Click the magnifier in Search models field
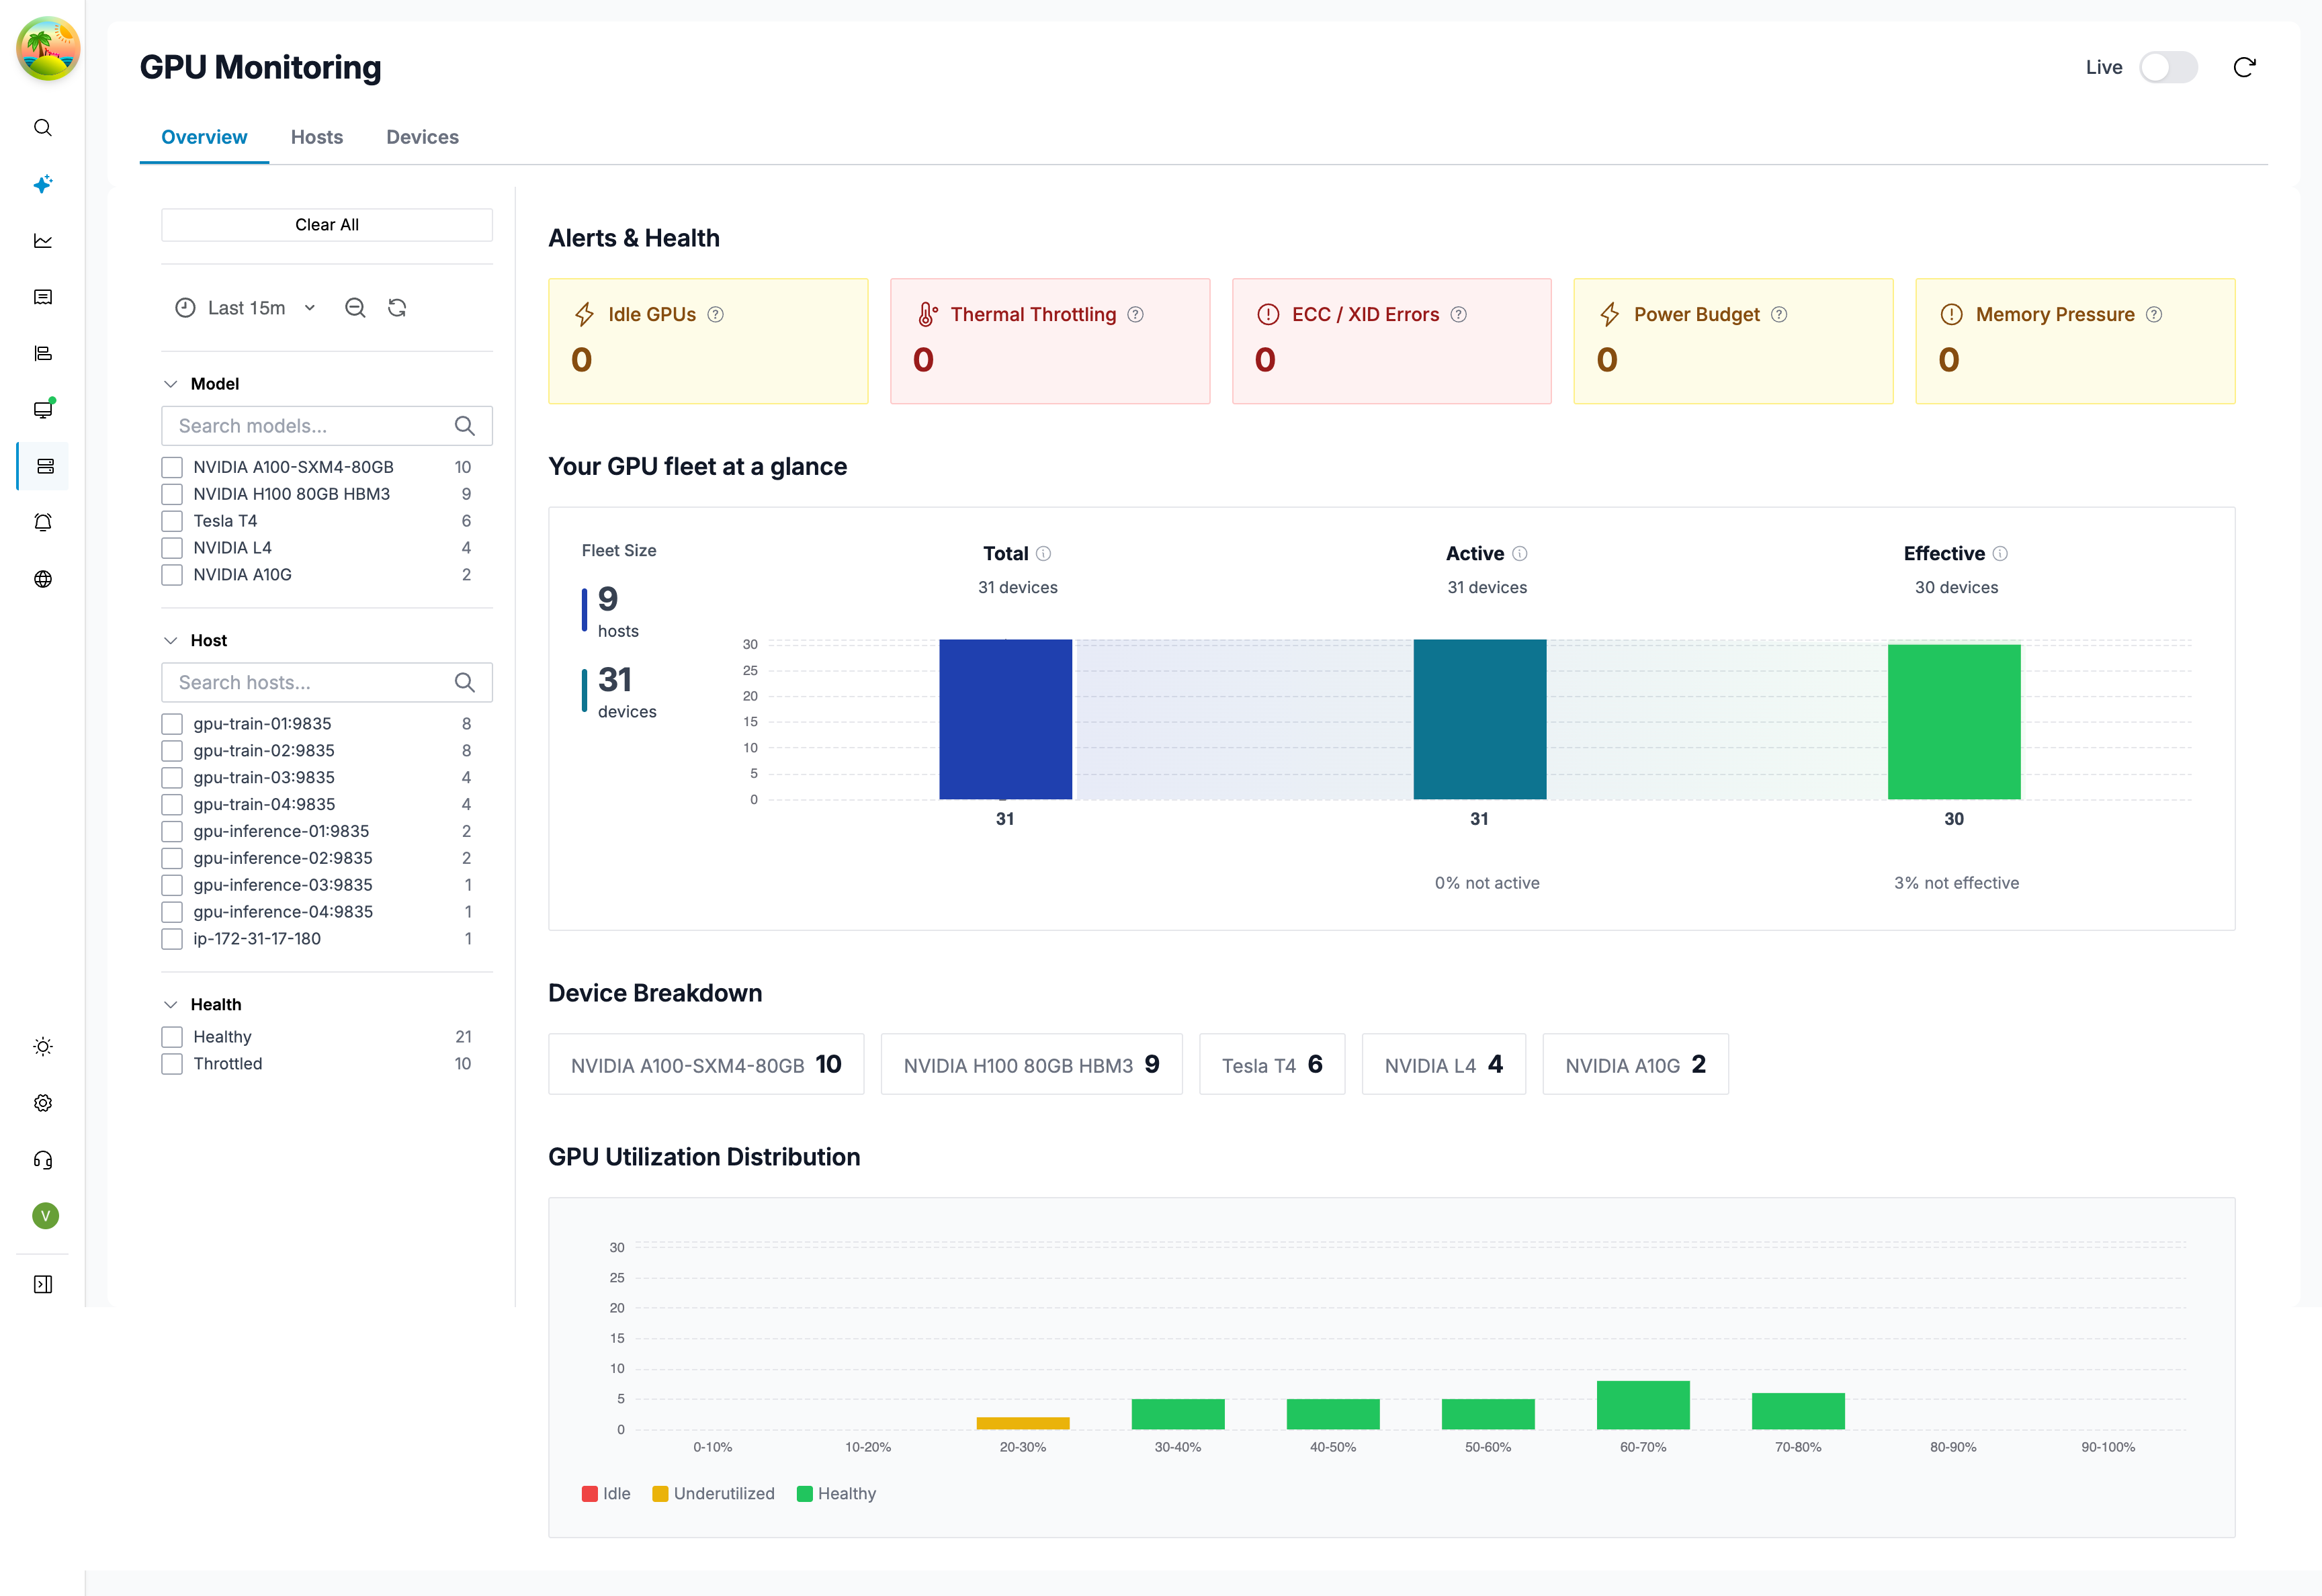The height and width of the screenshot is (1596, 2322). pos(464,426)
